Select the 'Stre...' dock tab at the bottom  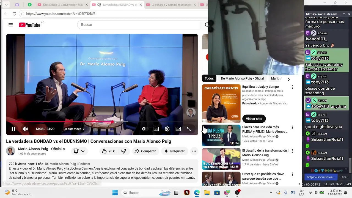(345, 177)
